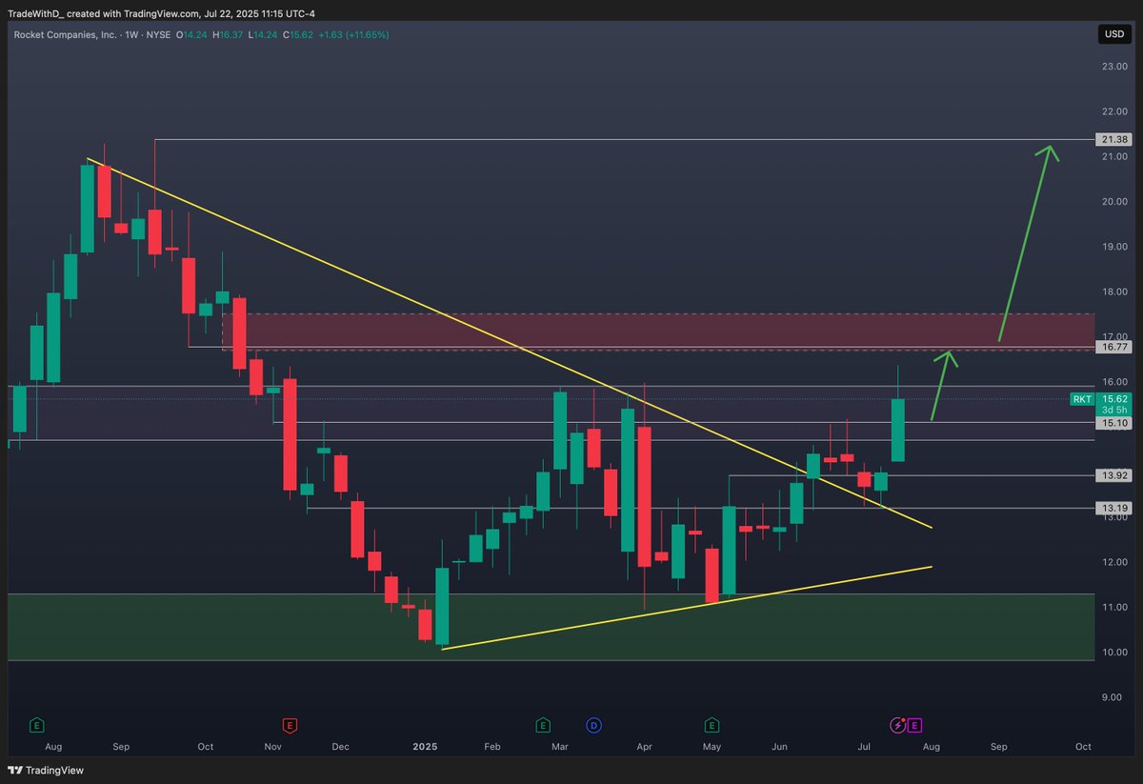
Task: Click the green earnings marker between Feb and Mar
Action: click(542, 726)
